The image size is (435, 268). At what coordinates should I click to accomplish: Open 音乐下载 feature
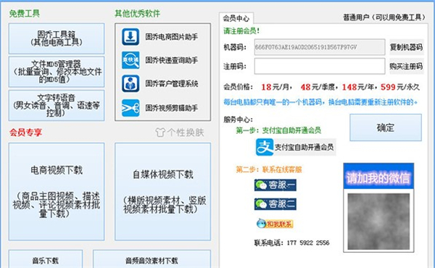(x=46, y=259)
